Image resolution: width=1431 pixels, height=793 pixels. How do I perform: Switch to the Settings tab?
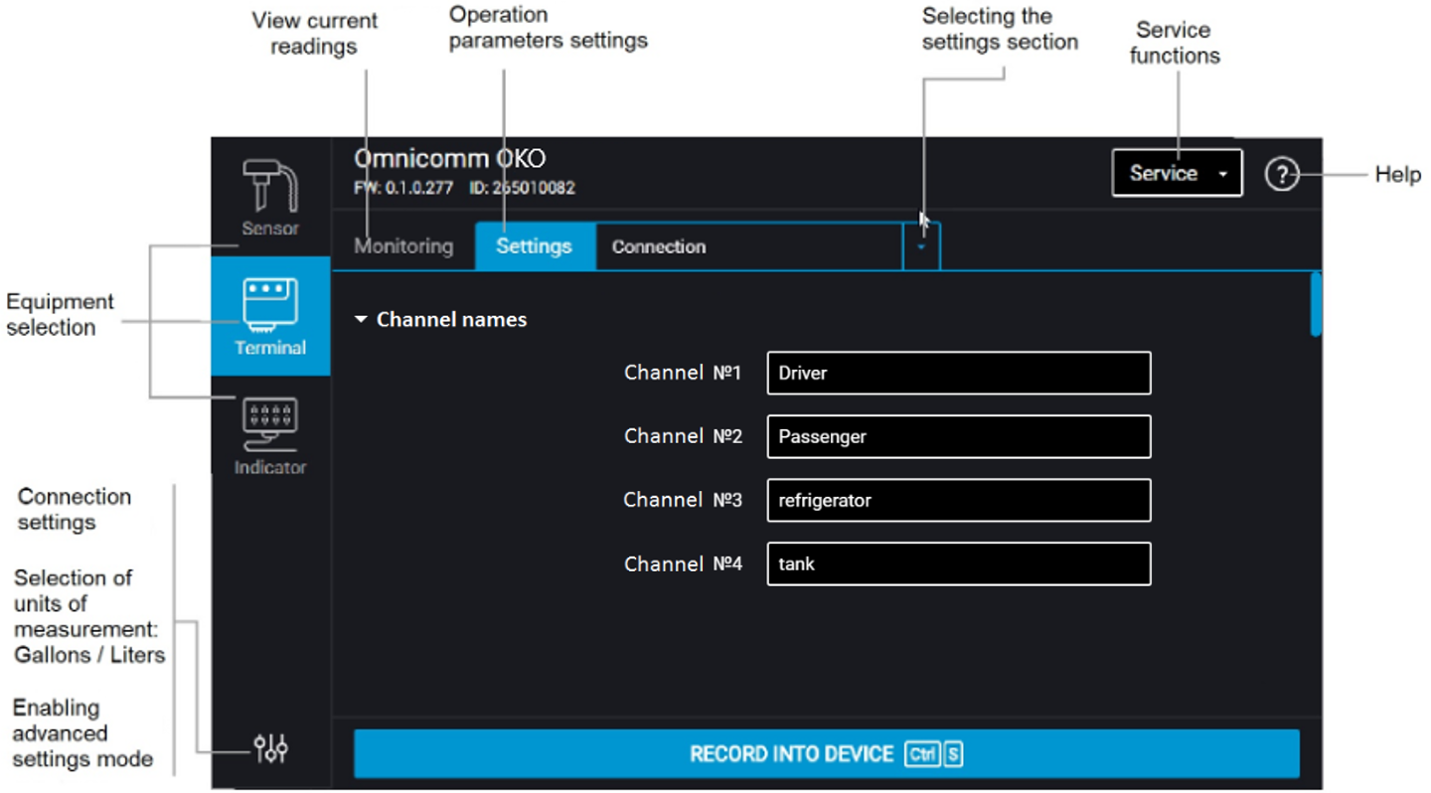click(534, 246)
